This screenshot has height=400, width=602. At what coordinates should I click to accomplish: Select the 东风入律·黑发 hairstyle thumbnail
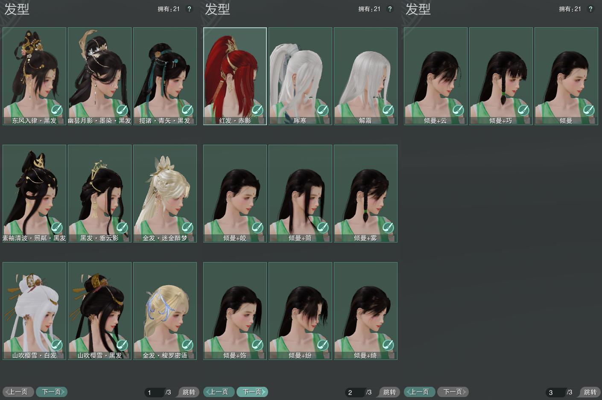[35, 76]
